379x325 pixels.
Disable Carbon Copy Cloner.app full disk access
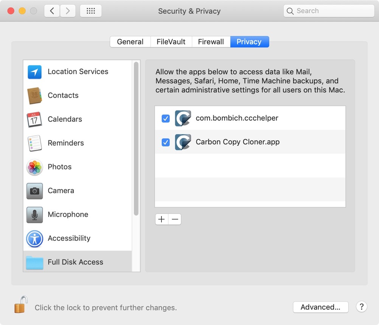(165, 142)
